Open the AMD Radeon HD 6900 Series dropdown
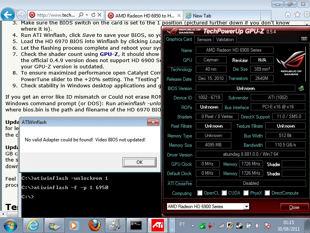This screenshot has width=310, height=233. coord(246,207)
